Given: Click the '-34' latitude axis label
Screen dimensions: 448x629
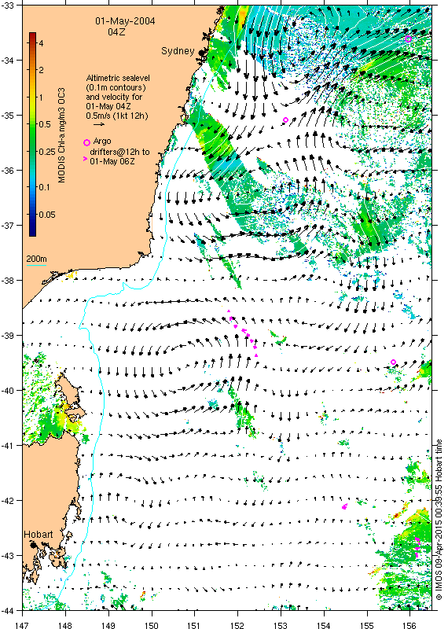Looking at the screenshot, I should [8, 61].
